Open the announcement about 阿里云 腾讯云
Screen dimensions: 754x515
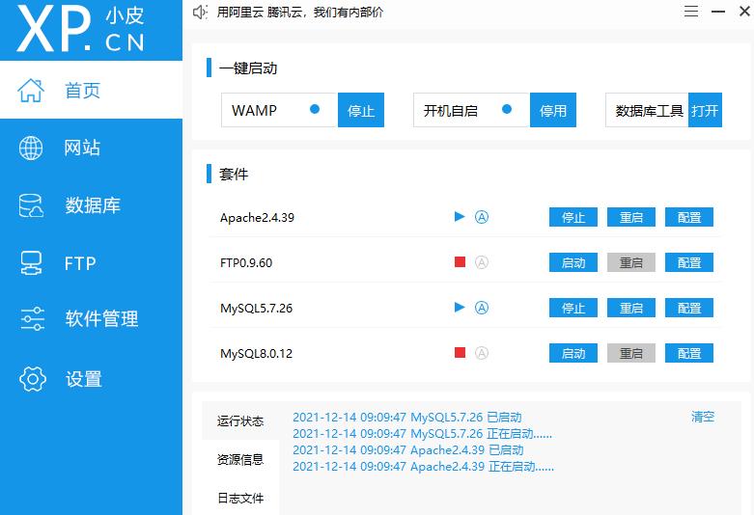click(299, 12)
